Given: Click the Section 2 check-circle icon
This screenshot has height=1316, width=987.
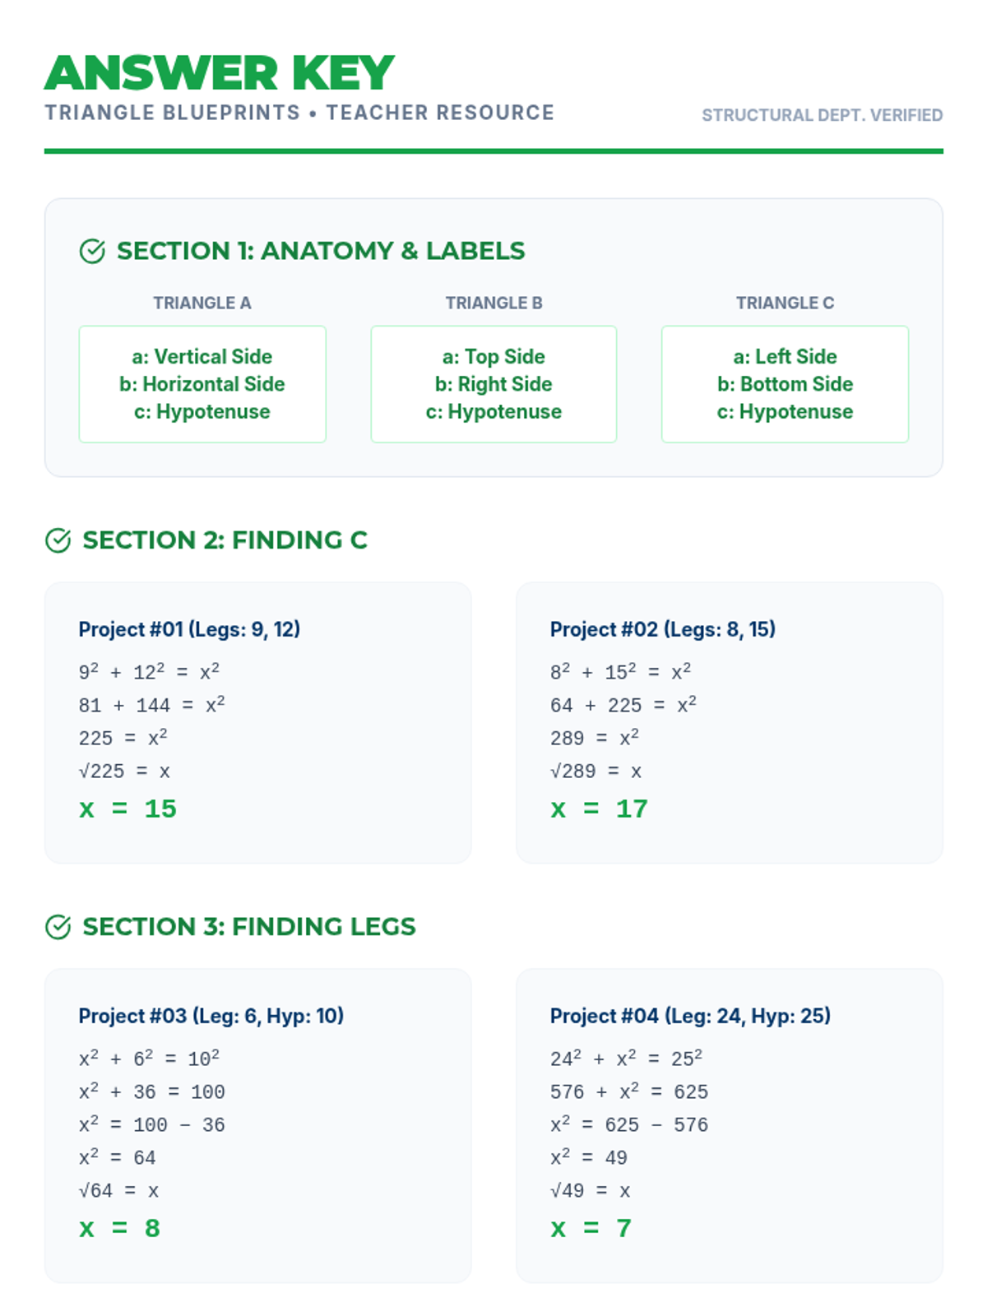Looking at the screenshot, I should pyautogui.click(x=58, y=540).
